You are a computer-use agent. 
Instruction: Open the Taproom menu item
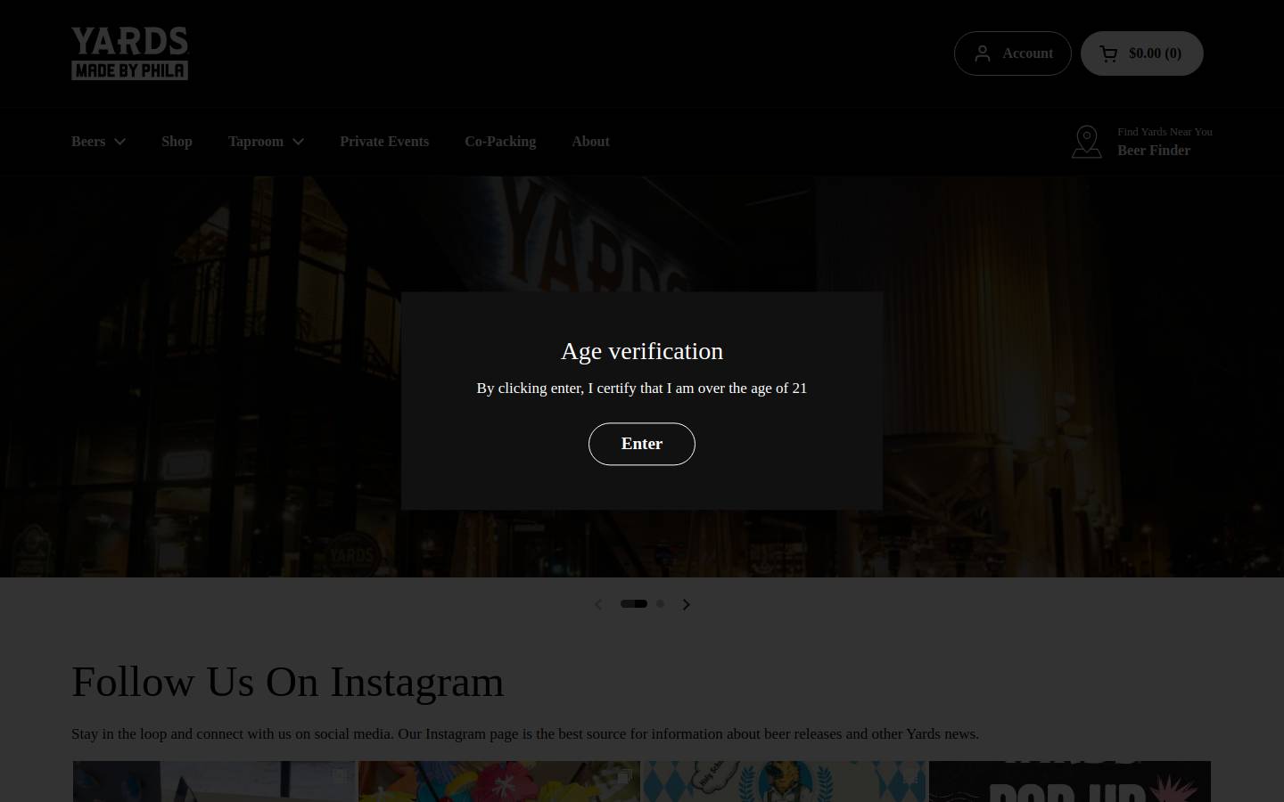click(256, 142)
